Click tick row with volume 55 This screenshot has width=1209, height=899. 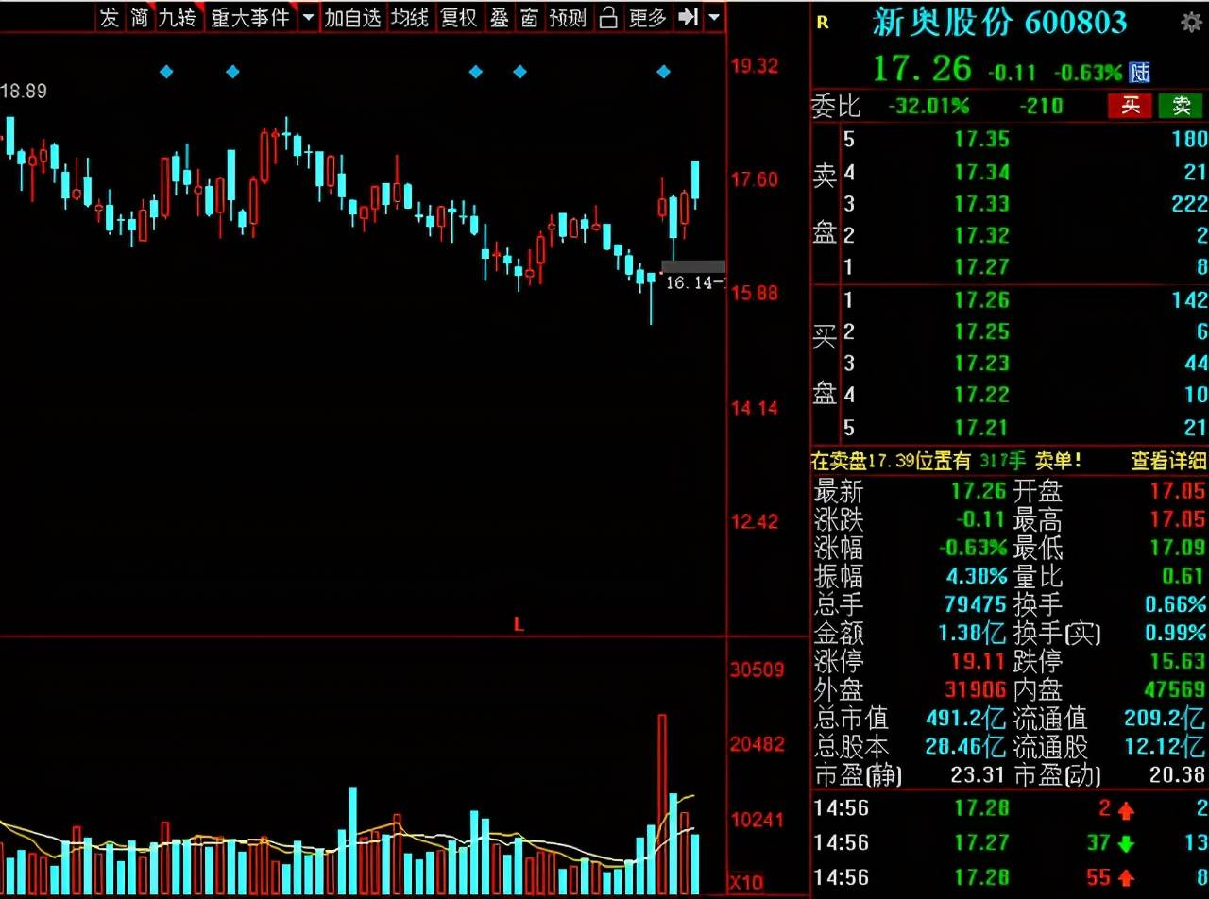coord(1011,877)
